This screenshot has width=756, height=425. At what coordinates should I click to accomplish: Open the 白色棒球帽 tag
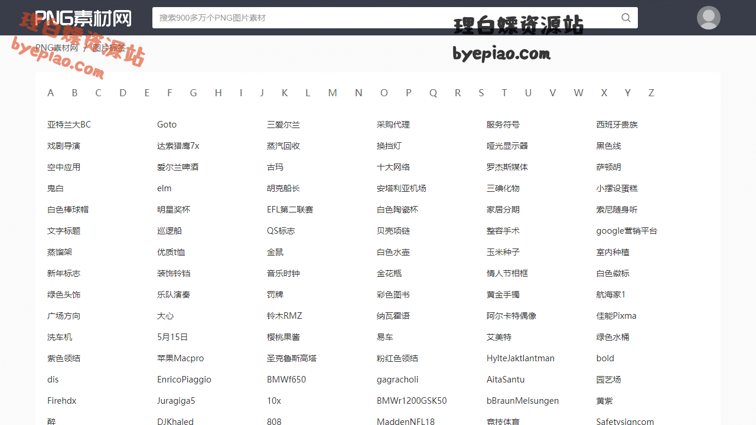(68, 210)
